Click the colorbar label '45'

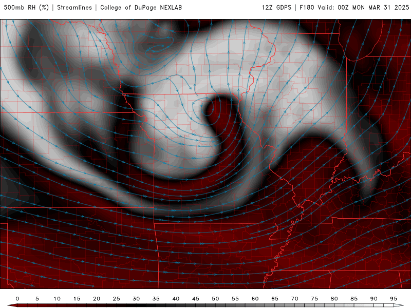pos(196,299)
